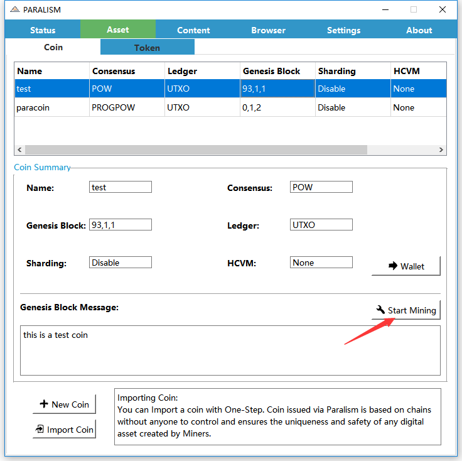Click the Sharding field showing Disable
The height and width of the screenshot is (461, 462).
tap(121, 263)
